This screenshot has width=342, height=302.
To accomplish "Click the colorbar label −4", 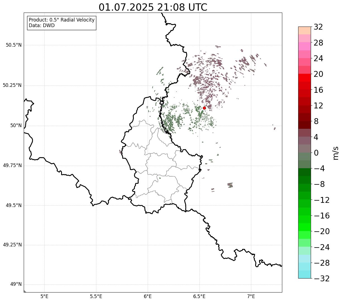I will pyautogui.click(x=319, y=169).
